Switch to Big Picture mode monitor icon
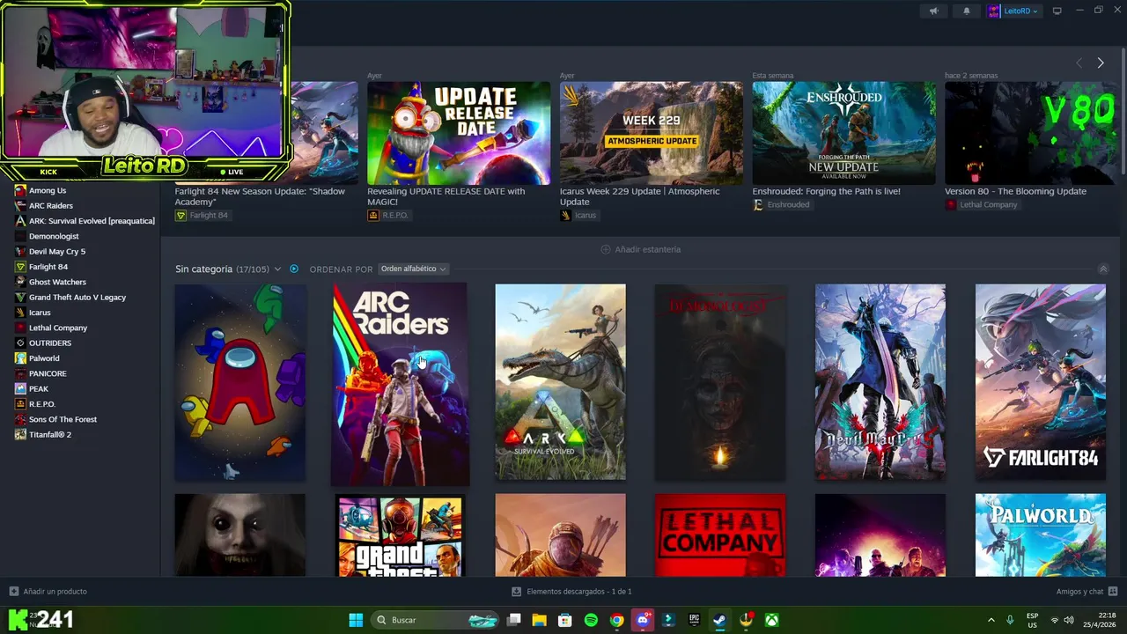Screen dimensions: 1127x634 (1057, 11)
